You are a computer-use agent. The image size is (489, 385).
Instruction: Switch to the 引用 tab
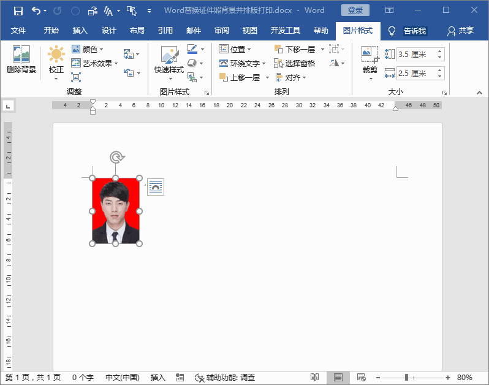[165, 31]
